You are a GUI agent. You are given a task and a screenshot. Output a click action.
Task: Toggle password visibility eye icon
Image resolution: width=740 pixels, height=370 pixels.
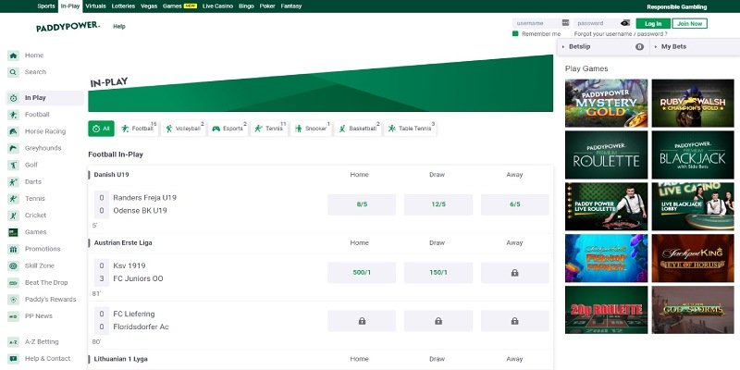(625, 22)
